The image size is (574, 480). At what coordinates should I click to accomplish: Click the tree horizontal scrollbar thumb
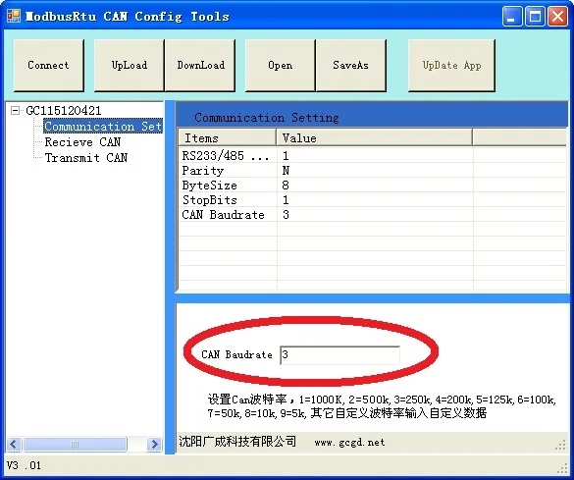pos(75,444)
